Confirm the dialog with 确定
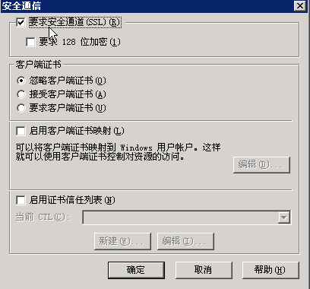310x289 pixels. coord(136,270)
